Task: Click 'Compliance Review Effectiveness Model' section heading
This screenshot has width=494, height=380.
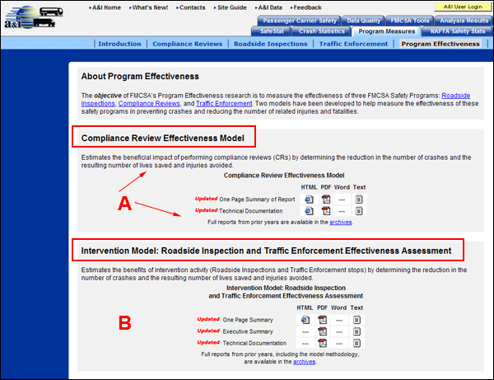Action: click(x=163, y=138)
